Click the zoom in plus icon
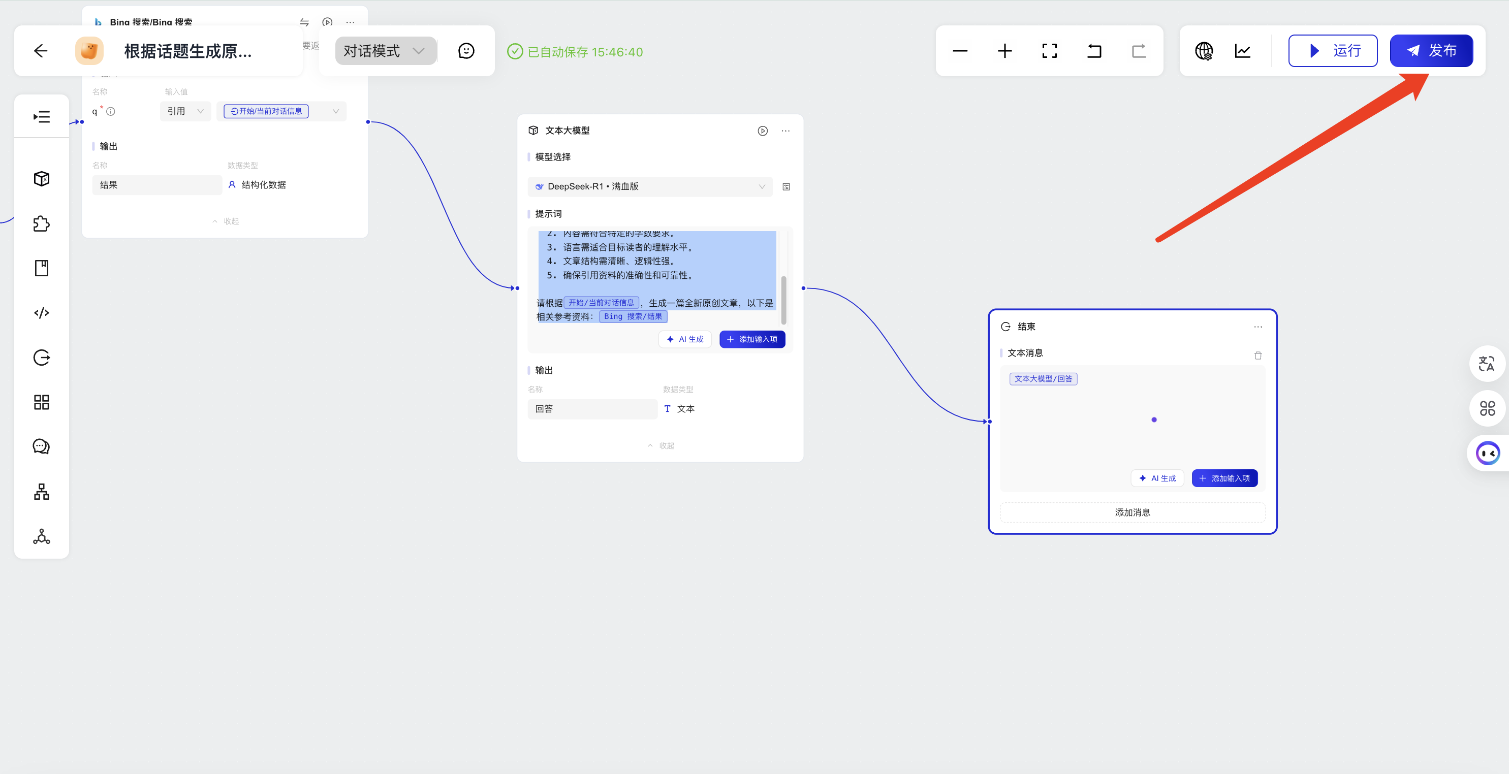 (x=1004, y=51)
